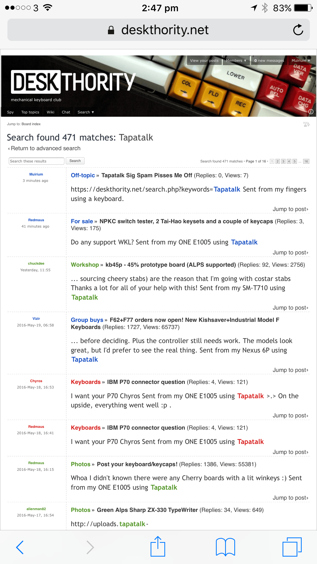The image size is (317, 564).
Task: Show open Safari tabs icon
Action: coord(292,547)
